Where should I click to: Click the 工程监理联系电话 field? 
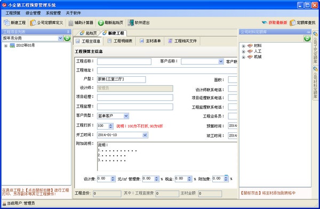click(233, 107)
